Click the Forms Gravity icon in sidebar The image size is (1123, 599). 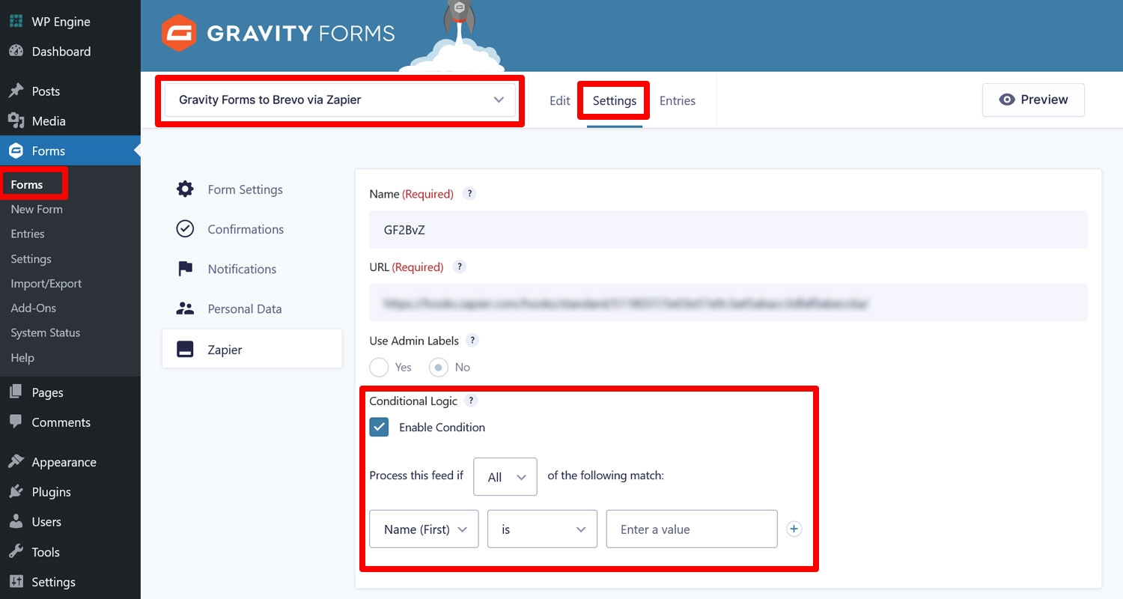(x=16, y=151)
